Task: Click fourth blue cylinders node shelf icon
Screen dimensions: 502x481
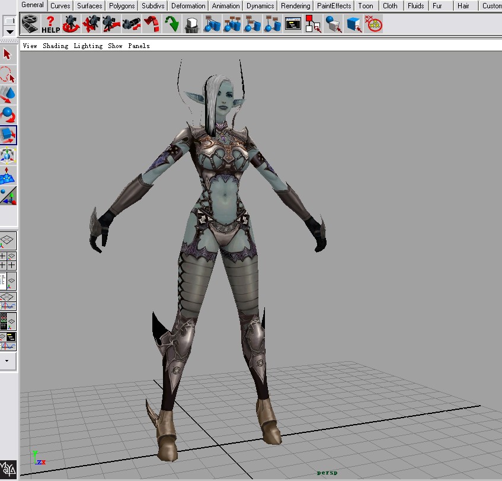Action: (x=273, y=24)
